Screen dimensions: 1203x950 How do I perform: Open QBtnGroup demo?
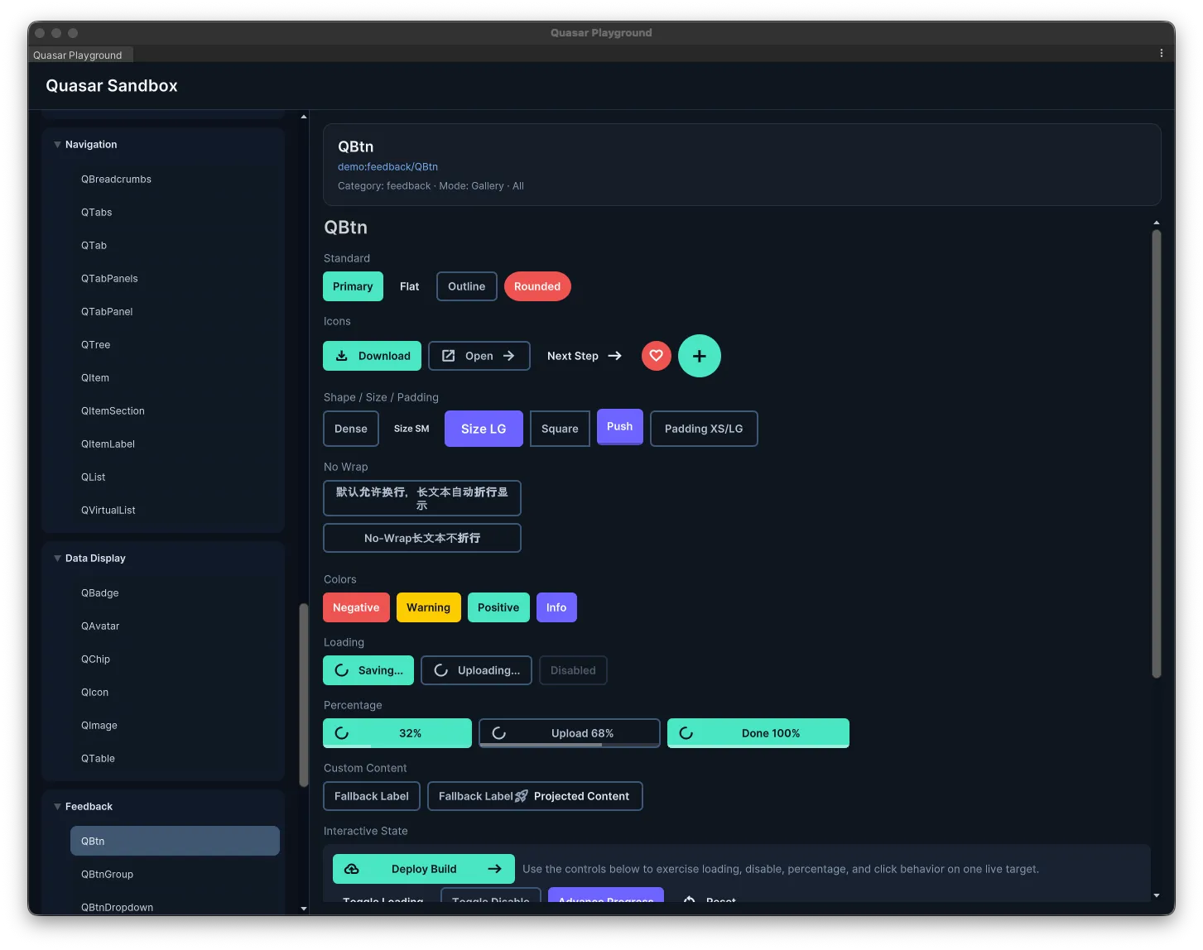[x=175, y=874]
